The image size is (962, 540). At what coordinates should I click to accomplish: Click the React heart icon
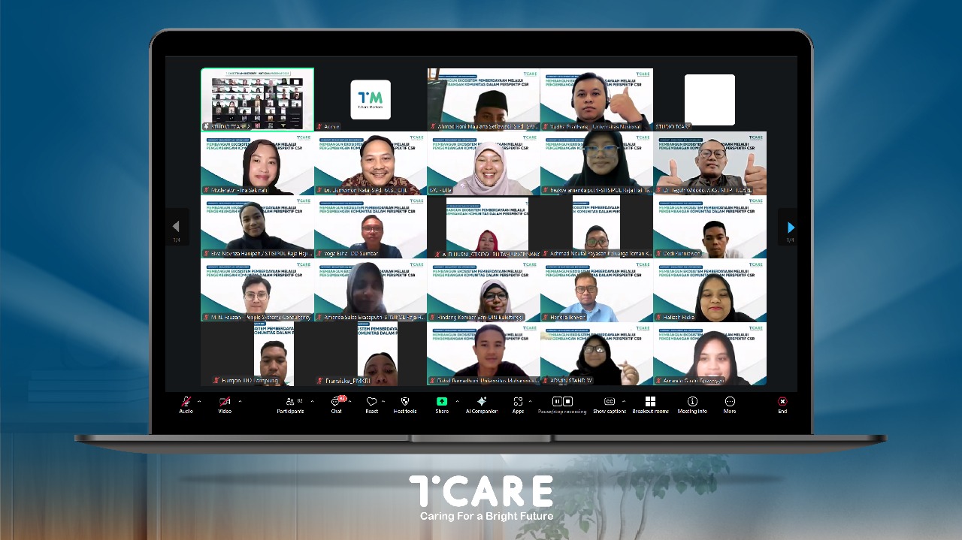pyautogui.click(x=371, y=403)
